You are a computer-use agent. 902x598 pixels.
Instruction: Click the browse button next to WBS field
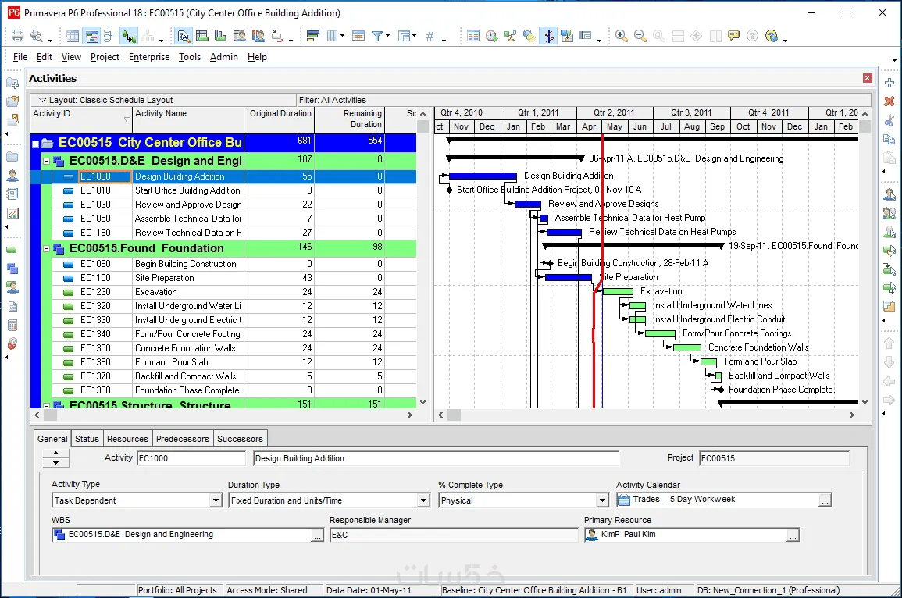click(x=316, y=535)
